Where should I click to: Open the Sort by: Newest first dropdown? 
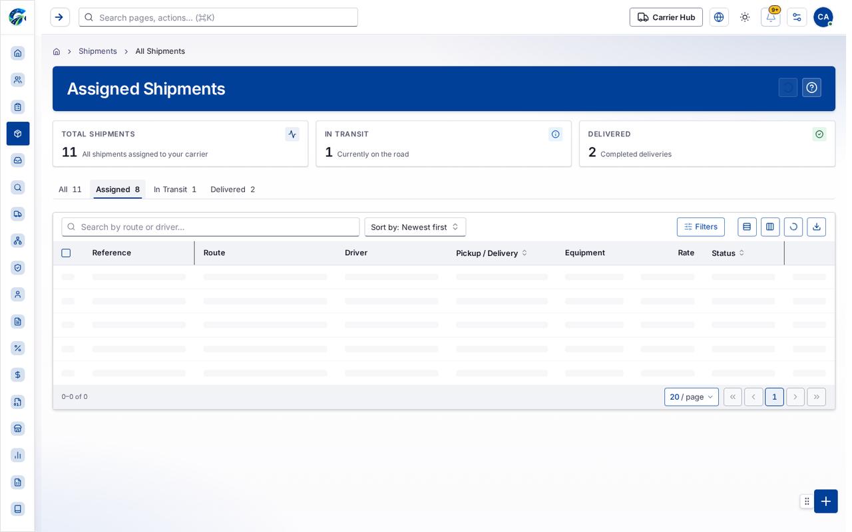point(415,227)
